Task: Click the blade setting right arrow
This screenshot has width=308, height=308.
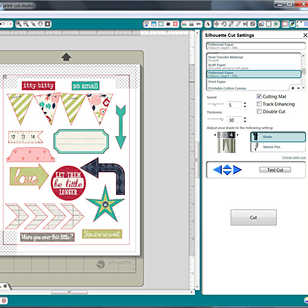Action: 238,135
